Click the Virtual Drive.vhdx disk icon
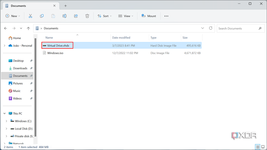 click(44, 45)
